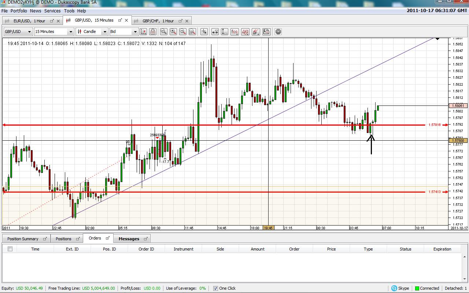
Task: Open the Candle chart type dropdown
Action: click(92, 31)
